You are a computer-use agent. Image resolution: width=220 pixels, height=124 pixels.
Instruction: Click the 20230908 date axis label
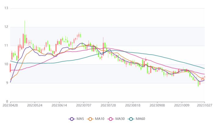157,105
